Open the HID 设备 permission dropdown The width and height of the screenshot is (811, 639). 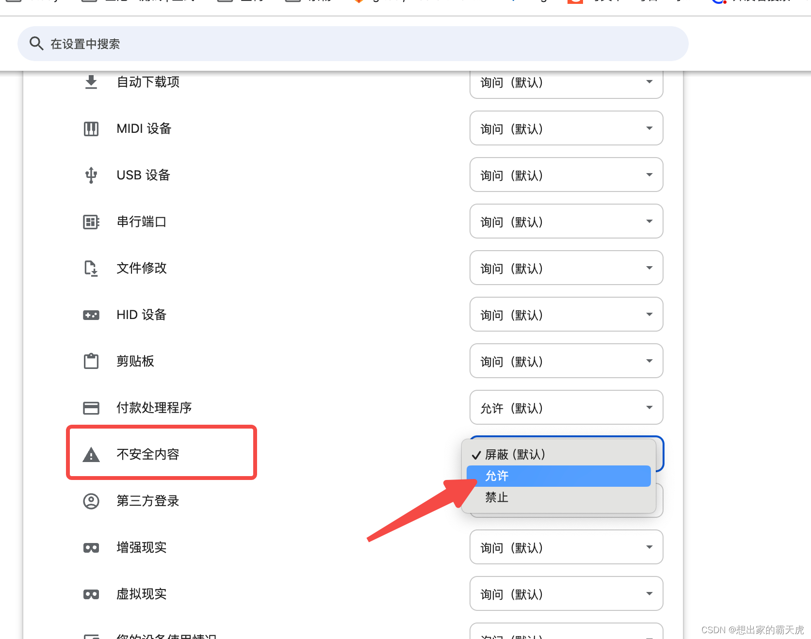(566, 314)
